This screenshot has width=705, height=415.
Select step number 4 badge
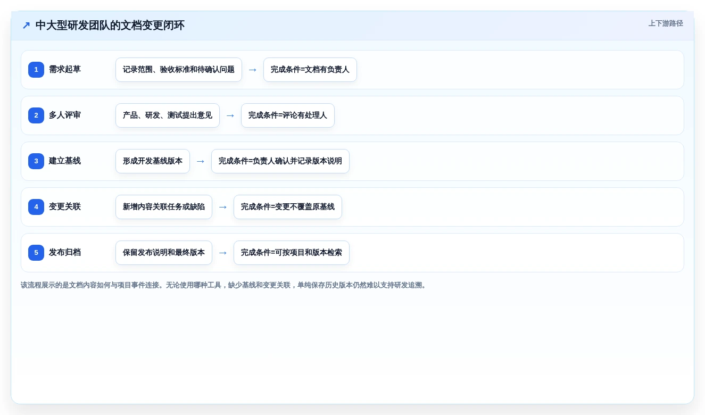(x=36, y=207)
